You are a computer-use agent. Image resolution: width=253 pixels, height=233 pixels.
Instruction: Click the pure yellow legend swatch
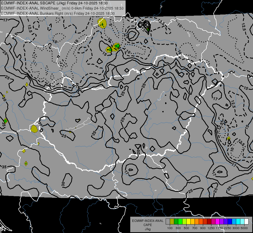(x=188, y=222)
